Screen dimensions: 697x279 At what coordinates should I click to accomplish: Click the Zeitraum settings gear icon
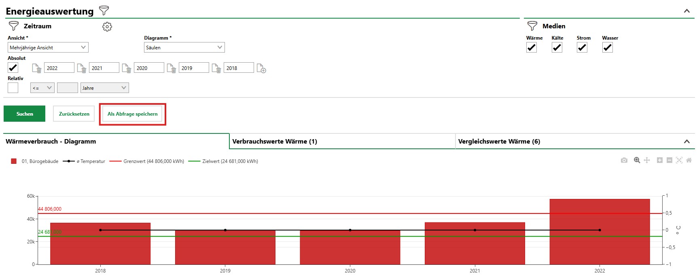pos(107,27)
